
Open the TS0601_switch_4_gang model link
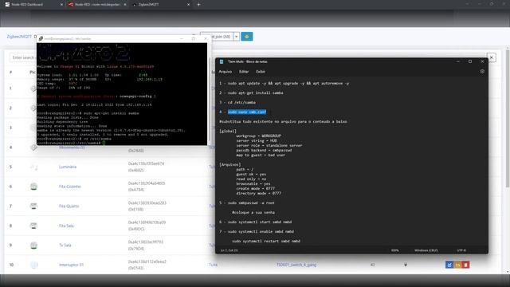tap(296, 265)
